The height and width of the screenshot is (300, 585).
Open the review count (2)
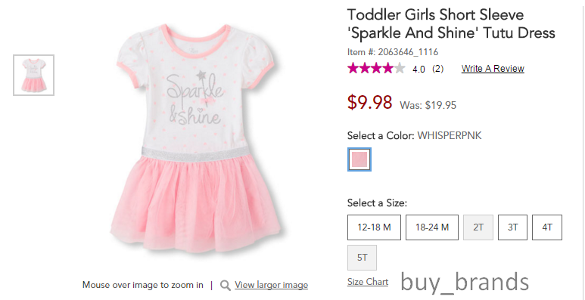point(438,69)
